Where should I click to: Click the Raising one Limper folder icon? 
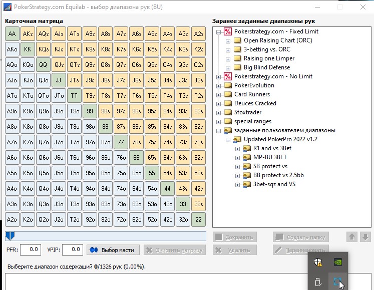(237, 58)
